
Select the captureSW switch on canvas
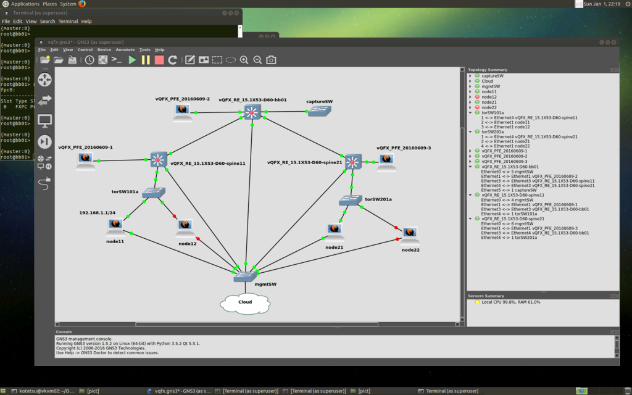click(x=319, y=111)
